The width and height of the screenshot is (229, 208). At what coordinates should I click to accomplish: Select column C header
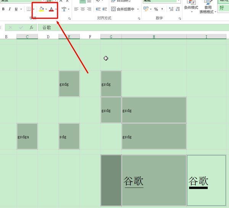27,37
